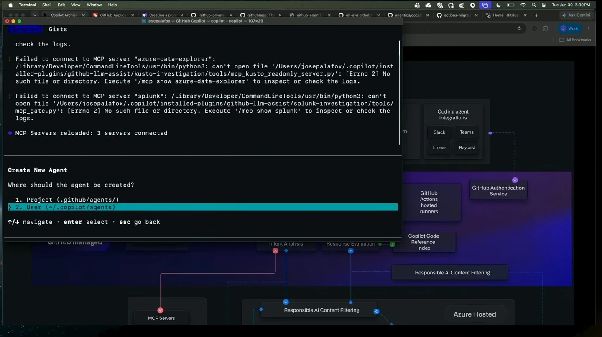
Task: Click the cloud icon in the menu bar
Action: pyautogui.click(x=428, y=5)
